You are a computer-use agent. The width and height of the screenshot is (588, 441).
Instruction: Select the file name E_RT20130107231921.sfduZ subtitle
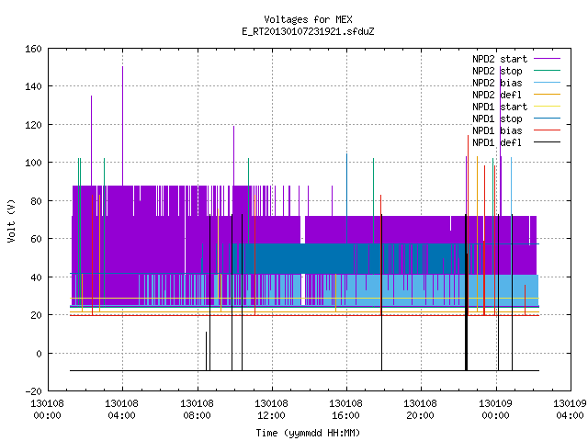click(x=308, y=31)
